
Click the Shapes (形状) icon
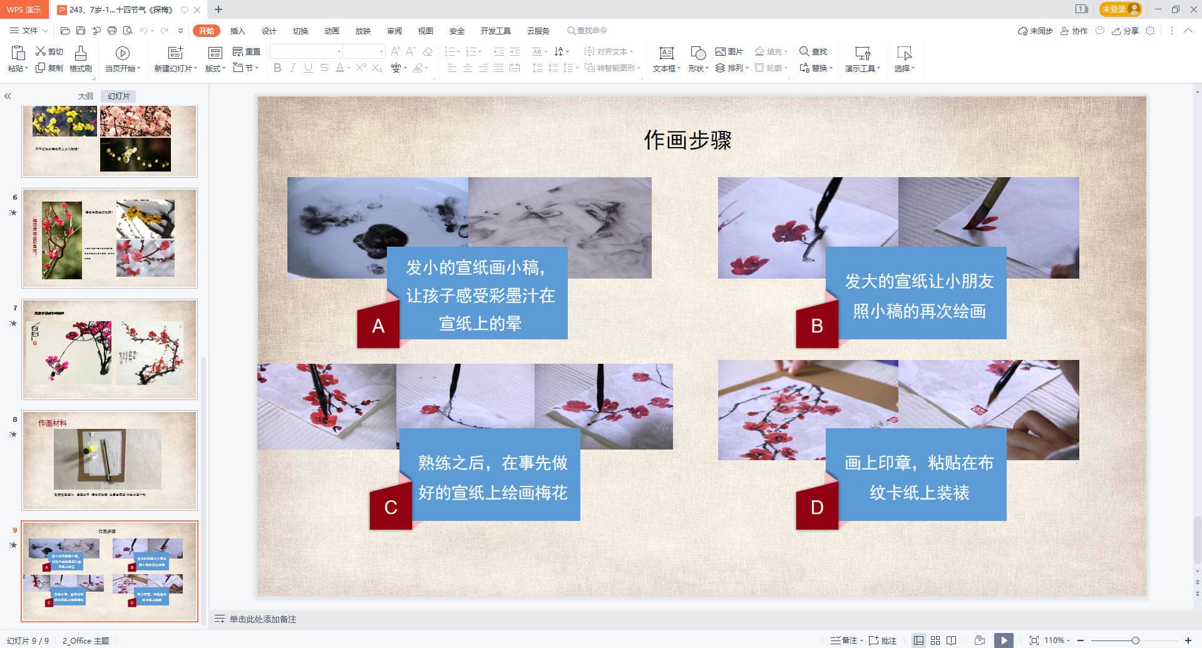click(698, 53)
